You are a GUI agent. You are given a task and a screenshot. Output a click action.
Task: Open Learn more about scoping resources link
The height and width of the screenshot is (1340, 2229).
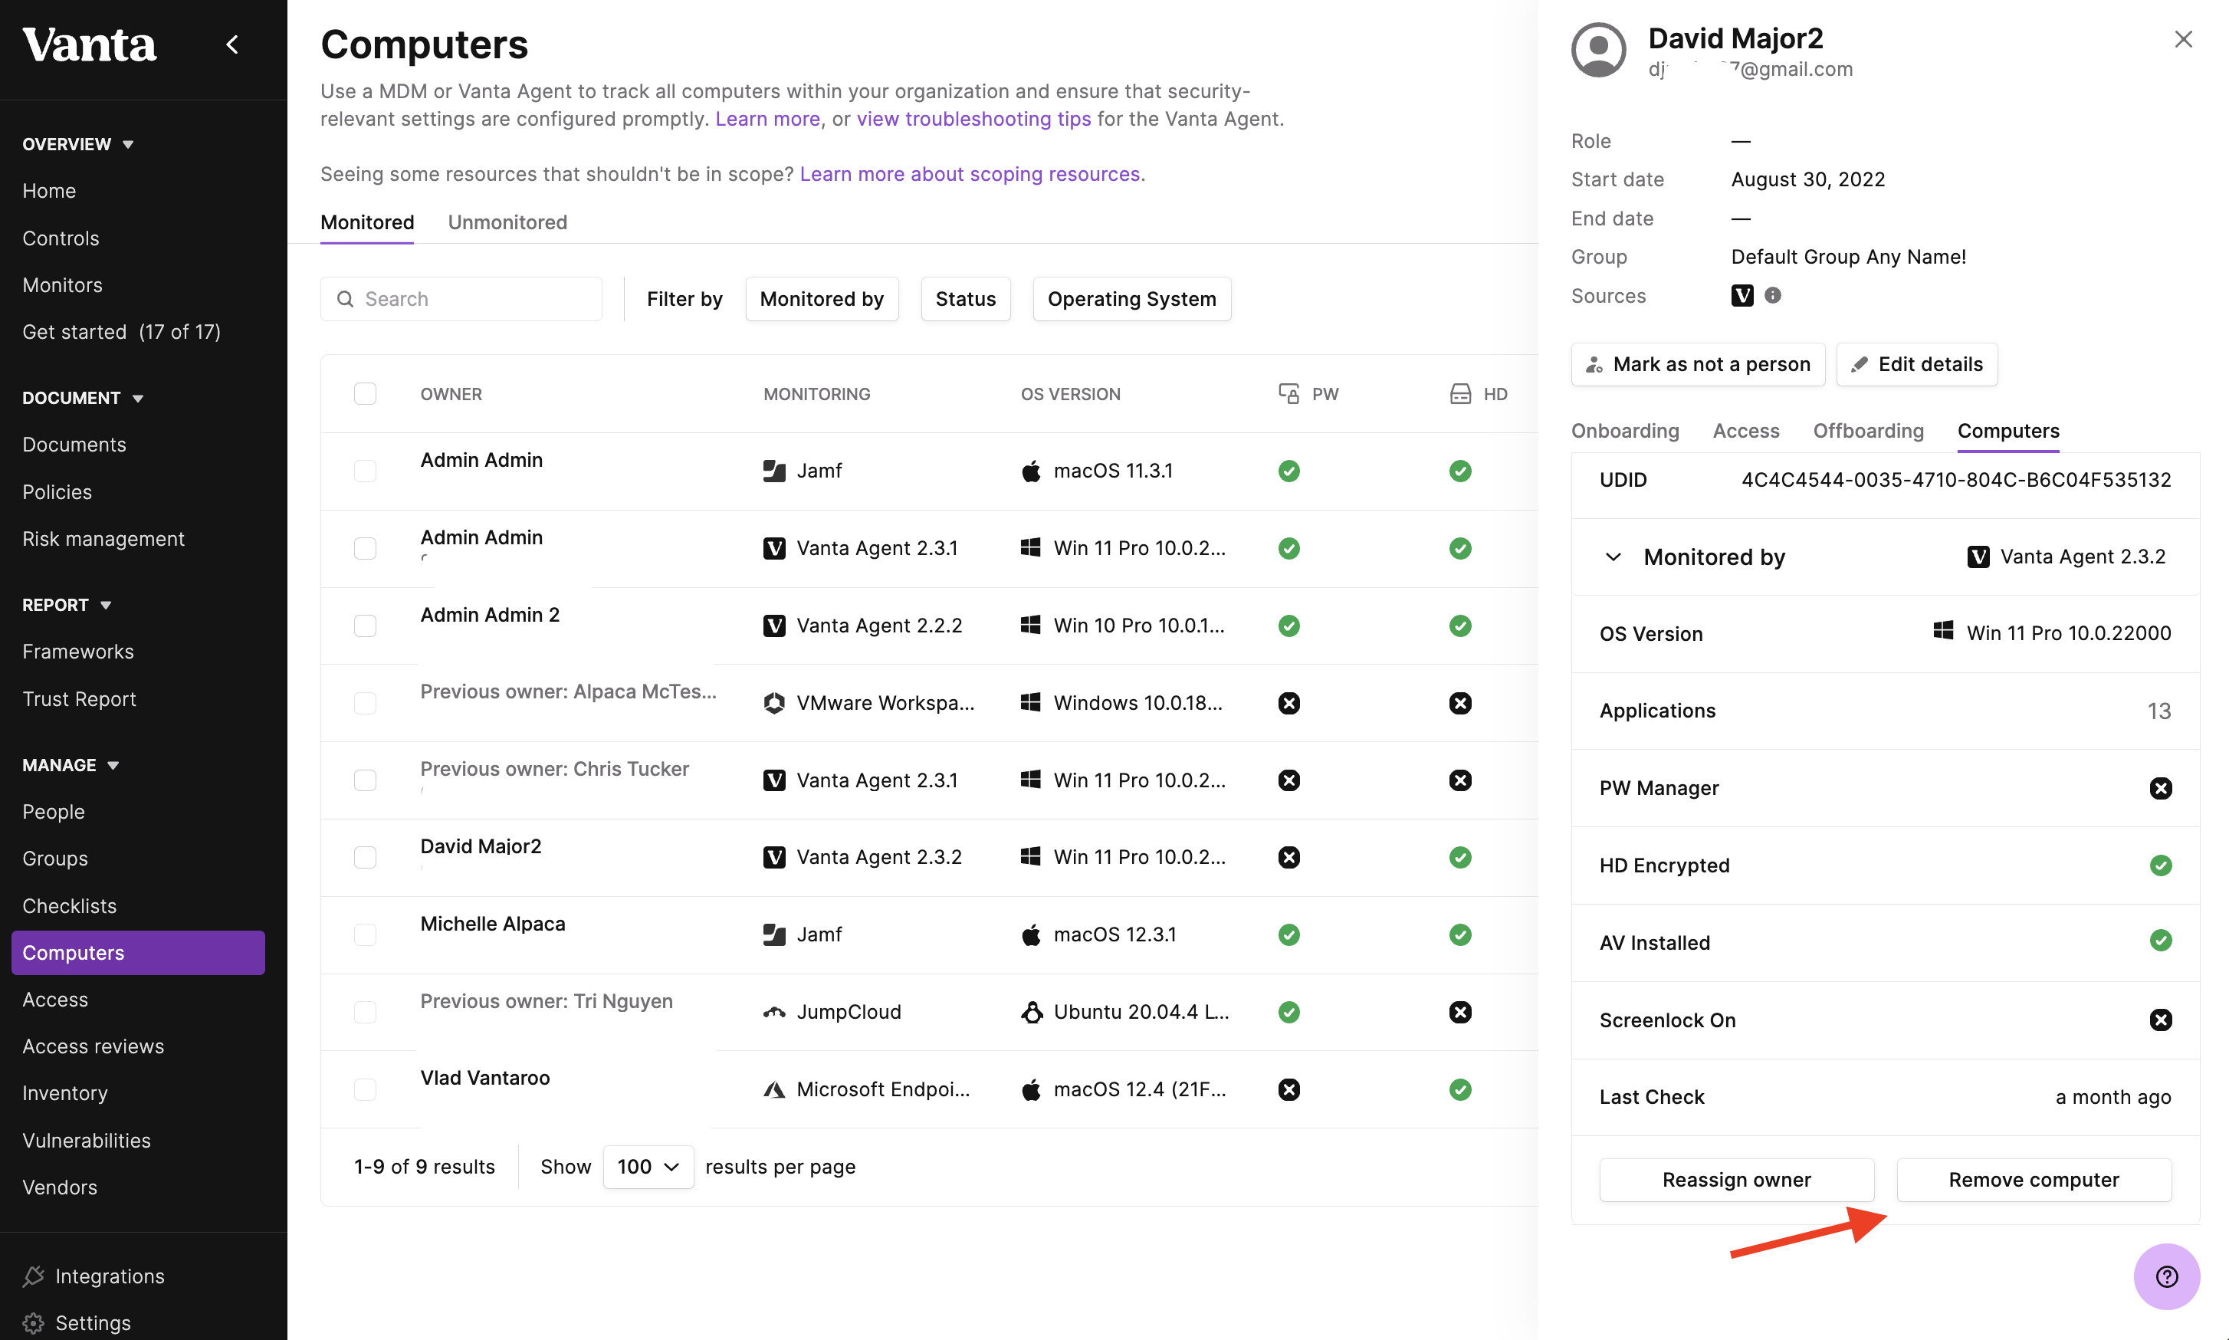click(970, 173)
